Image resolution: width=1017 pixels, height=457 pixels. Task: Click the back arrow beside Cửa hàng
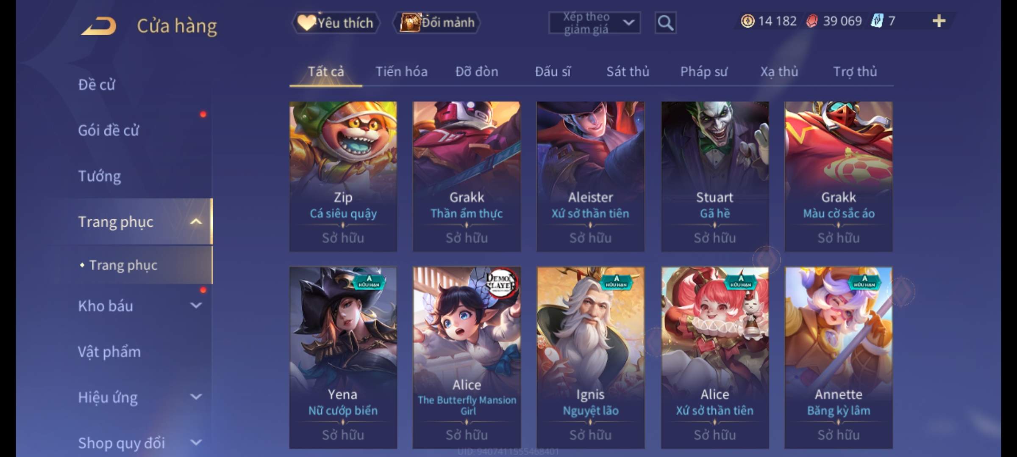[x=99, y=26]
